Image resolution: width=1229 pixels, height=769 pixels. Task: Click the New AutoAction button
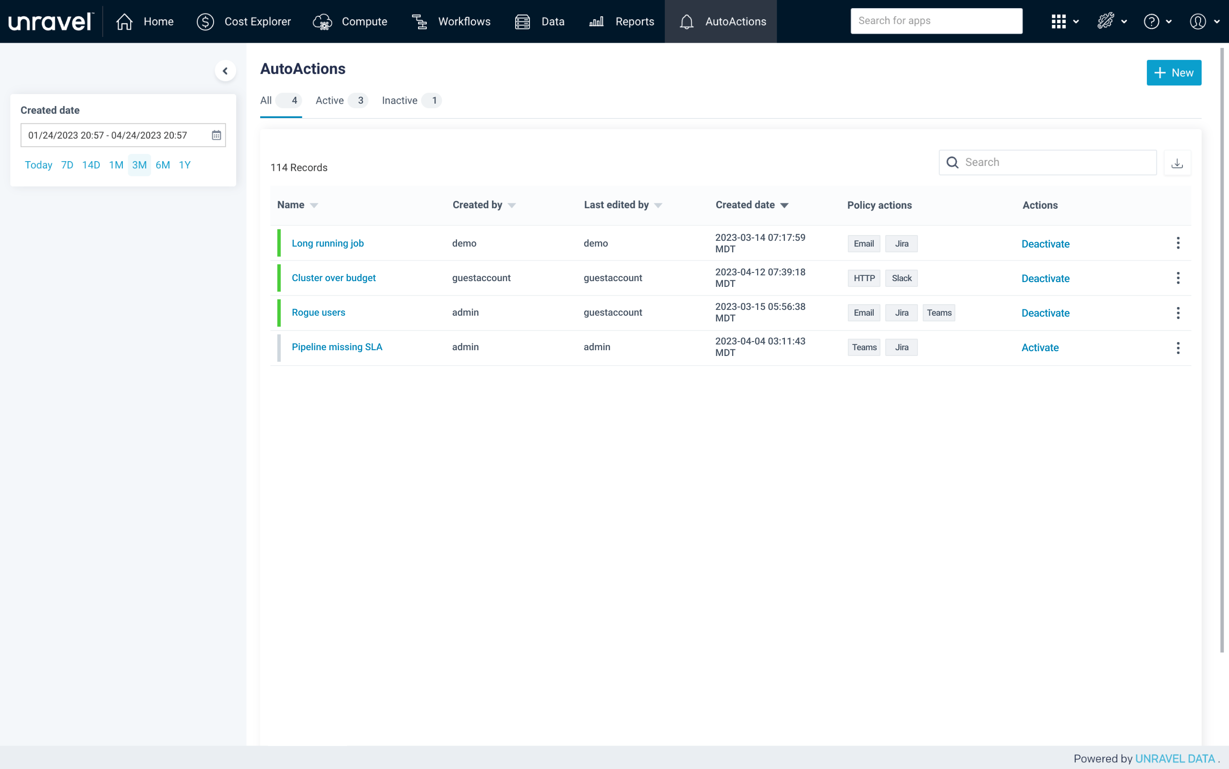1173,73
